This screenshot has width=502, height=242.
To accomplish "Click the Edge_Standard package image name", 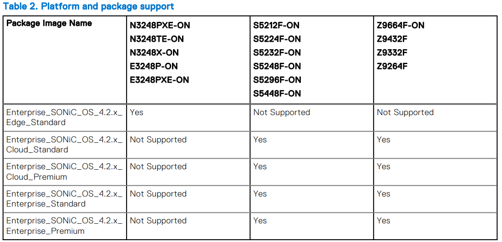I will point(64,117).
